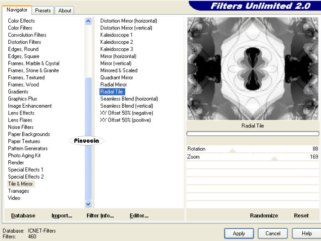Switch to the Navigator tab

(x=17, y=10)
